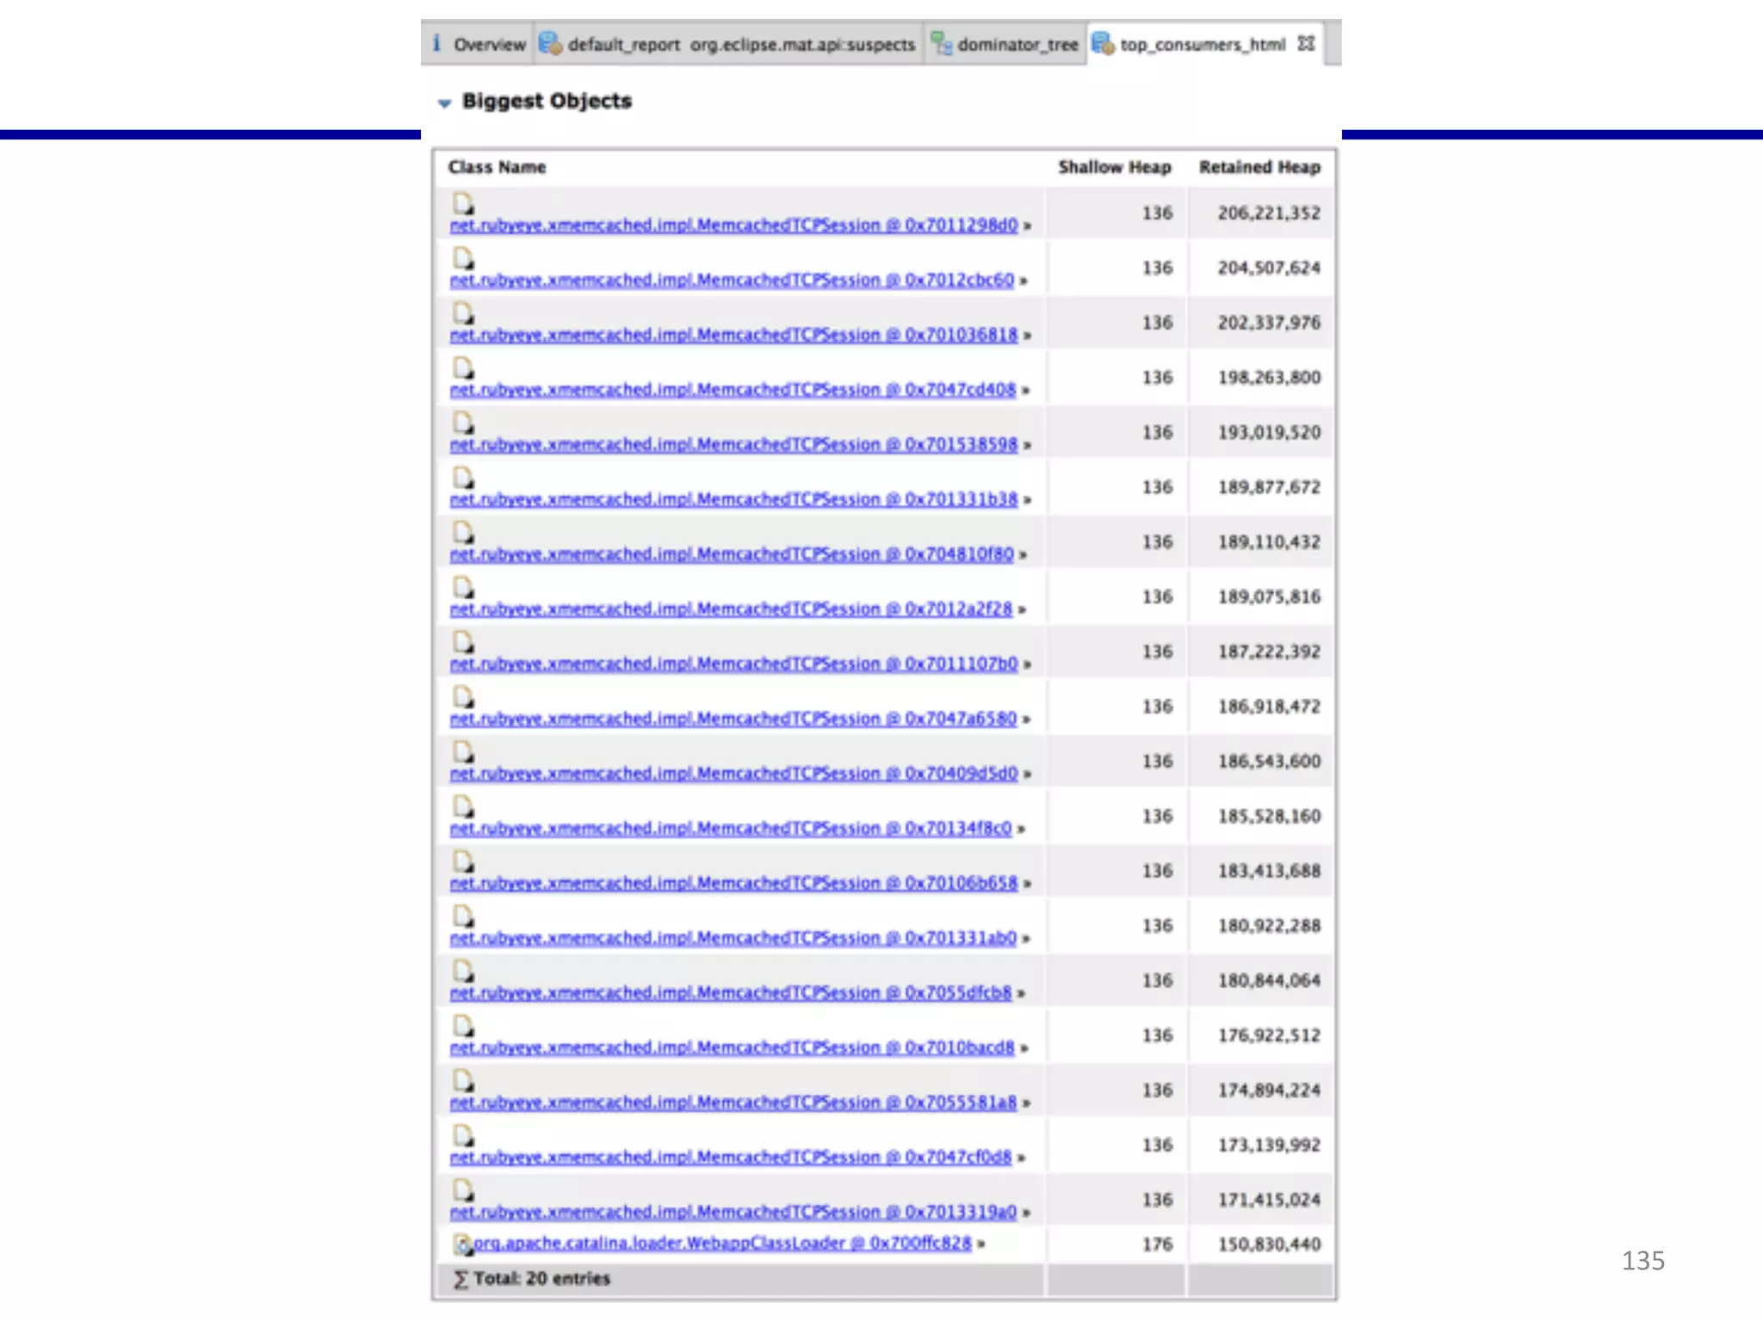This screenshot has width=1763, height=1322.
Task: Open WebappClassLoader @ 0x700ffc828 link
Action: [x=721, y=1244]
